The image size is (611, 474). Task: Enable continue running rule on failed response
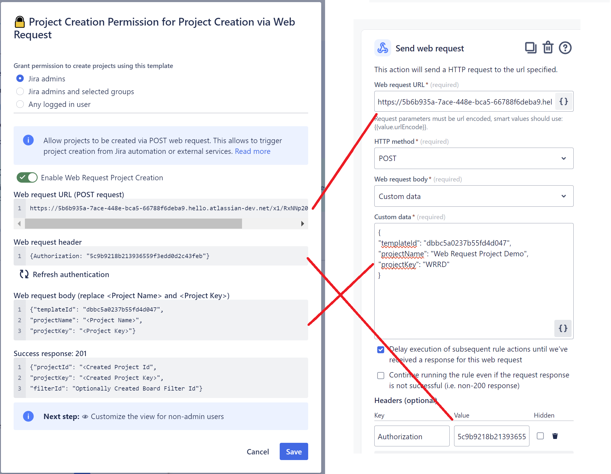coord(381,375)
